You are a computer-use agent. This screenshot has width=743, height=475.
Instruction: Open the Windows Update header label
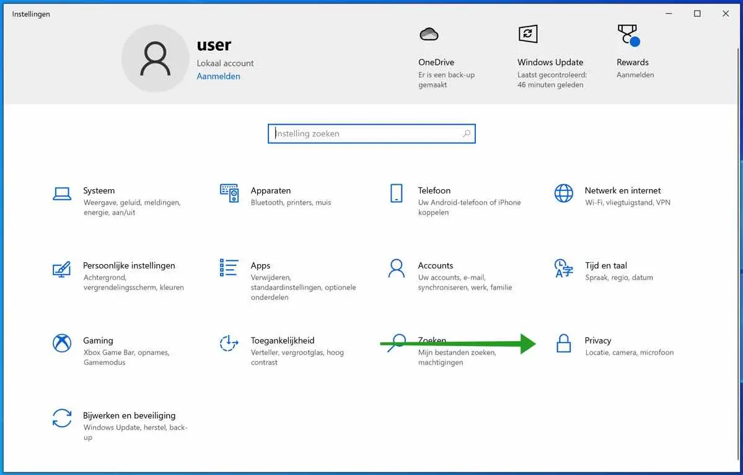click(550, 62)
